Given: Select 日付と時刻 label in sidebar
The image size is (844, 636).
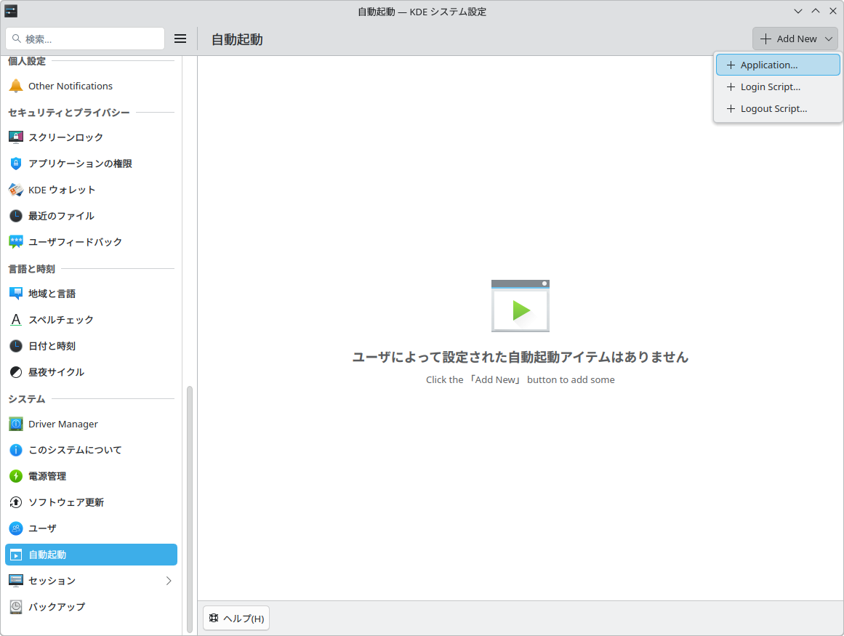Looking at the screenshot, I should [52, 346].
